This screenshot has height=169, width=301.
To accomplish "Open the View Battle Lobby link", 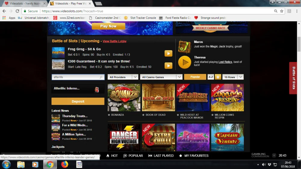I will [115, 41].
